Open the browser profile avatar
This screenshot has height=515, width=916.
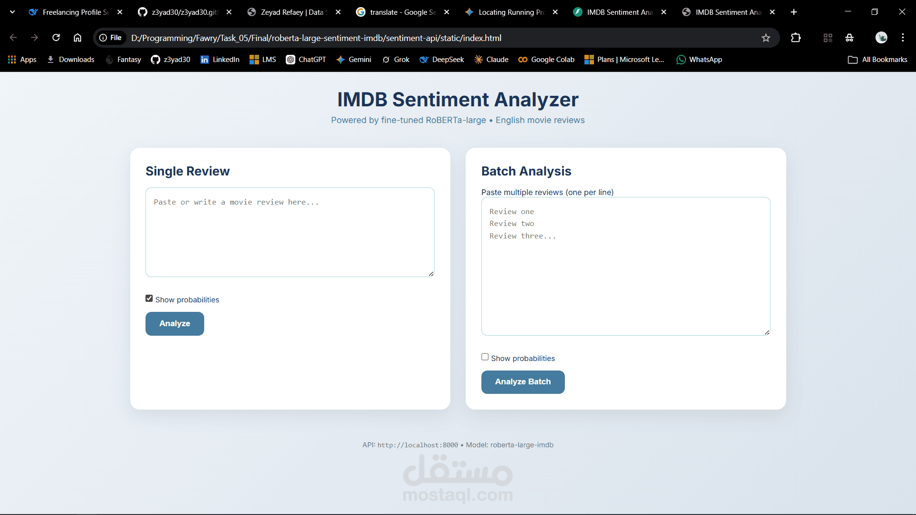[x=881, y=38]
